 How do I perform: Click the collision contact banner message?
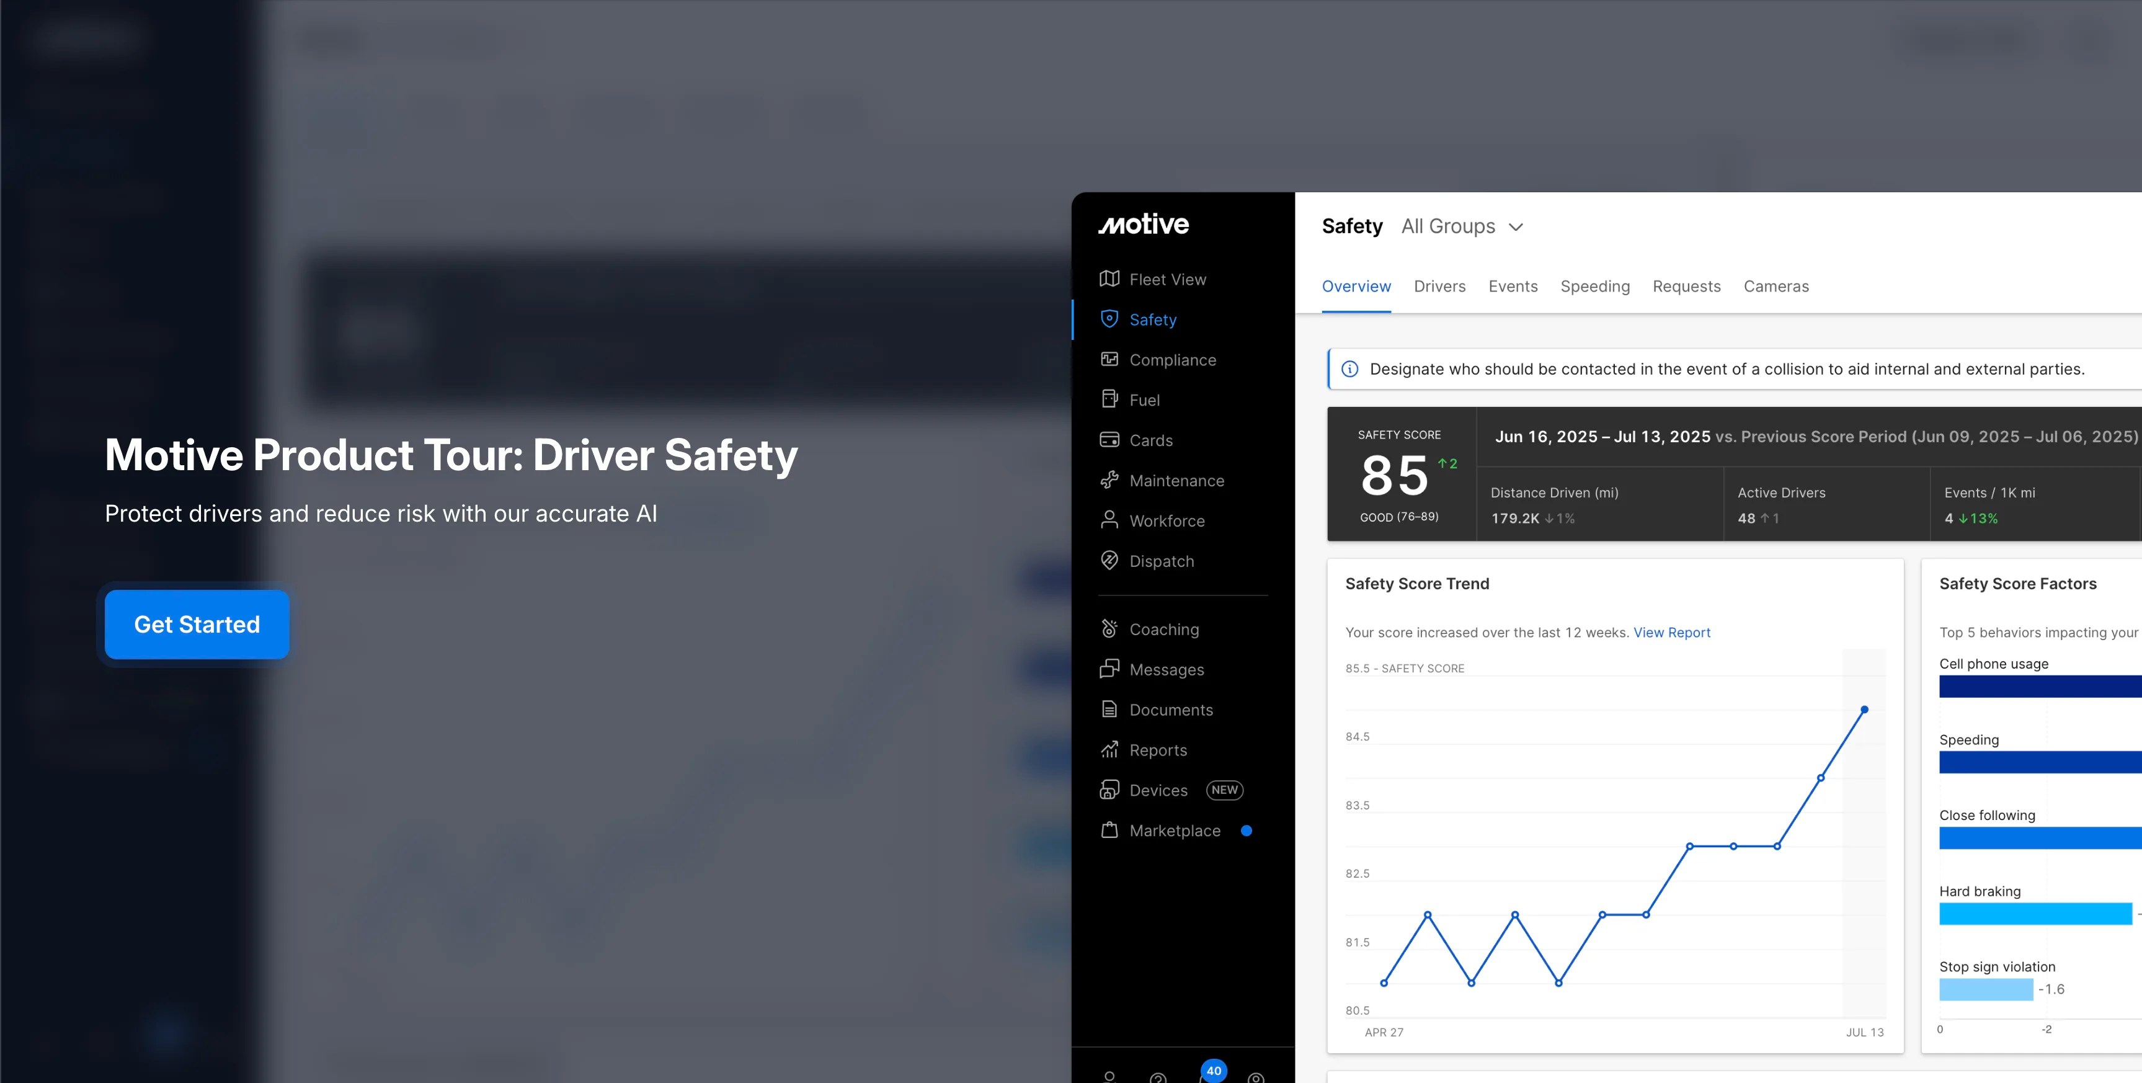1726,369
